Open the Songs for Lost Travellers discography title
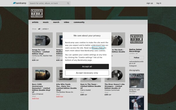The image size is (176, 110). (x=134, y=91)
